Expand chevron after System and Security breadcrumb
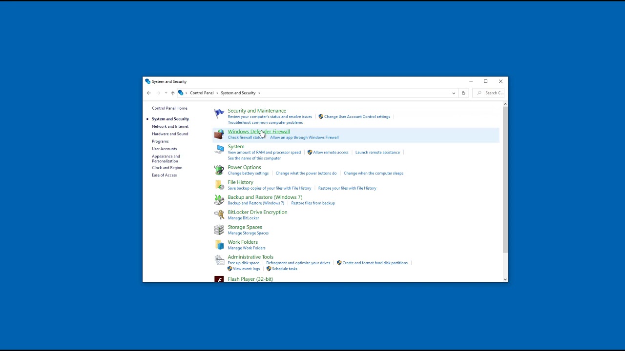This screenshot has height=351, width=625. [x=259, y=93]
